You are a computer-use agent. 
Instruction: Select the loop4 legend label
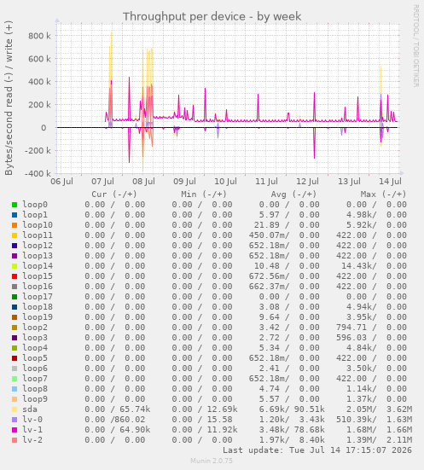coord(35,348)
